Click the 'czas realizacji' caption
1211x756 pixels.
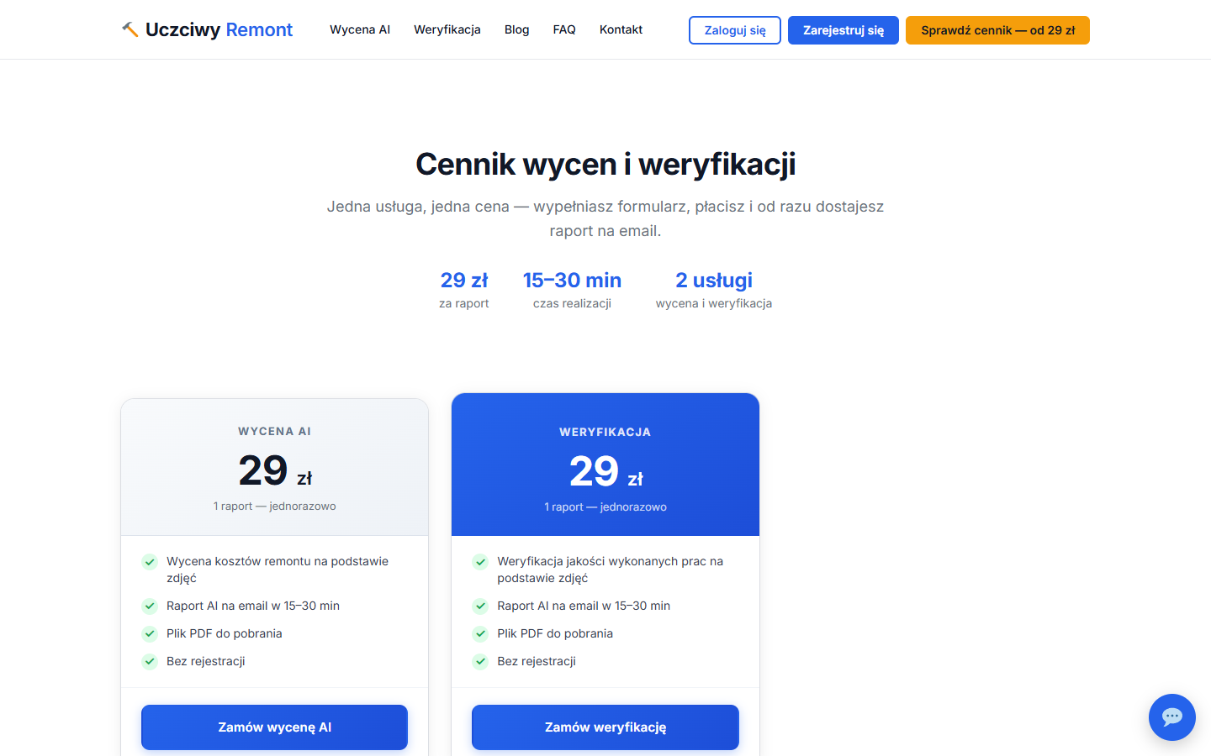point(572,303)
